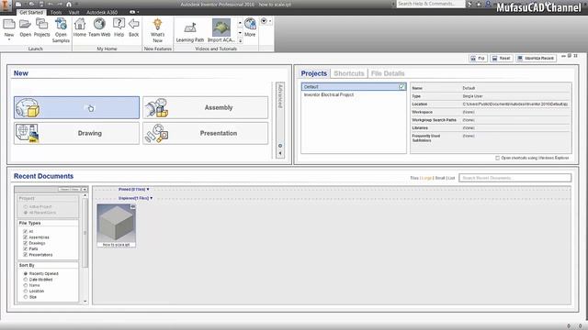Click the quick access Redo arrow
Screen dimensions: 588x330
click(60, 5)
